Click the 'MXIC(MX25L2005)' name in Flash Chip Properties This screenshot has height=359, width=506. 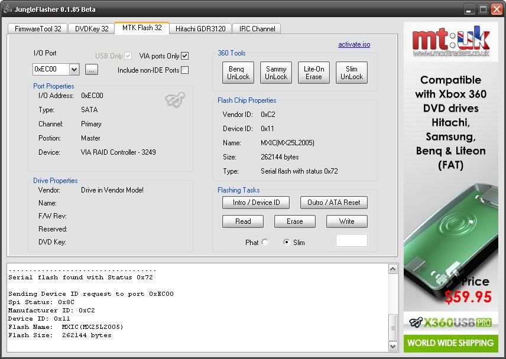287,143
